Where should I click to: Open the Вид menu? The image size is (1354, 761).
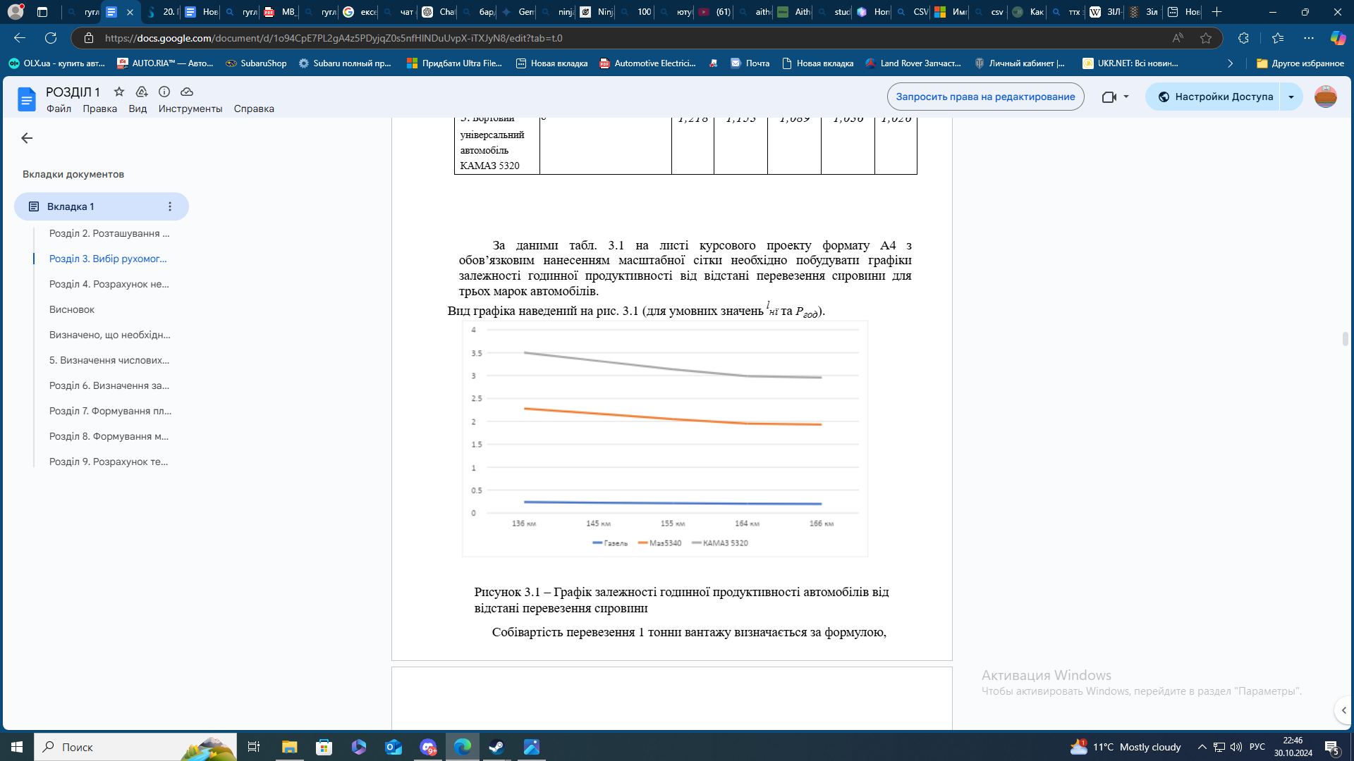[138, 109]
